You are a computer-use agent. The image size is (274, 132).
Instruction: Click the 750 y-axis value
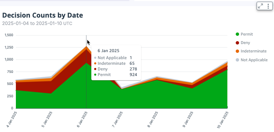(11, 72)
